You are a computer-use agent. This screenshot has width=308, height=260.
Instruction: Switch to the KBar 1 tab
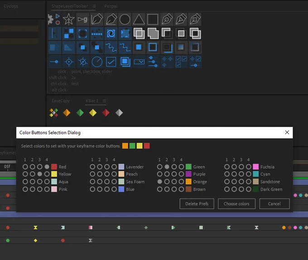[x=92, y=101]
